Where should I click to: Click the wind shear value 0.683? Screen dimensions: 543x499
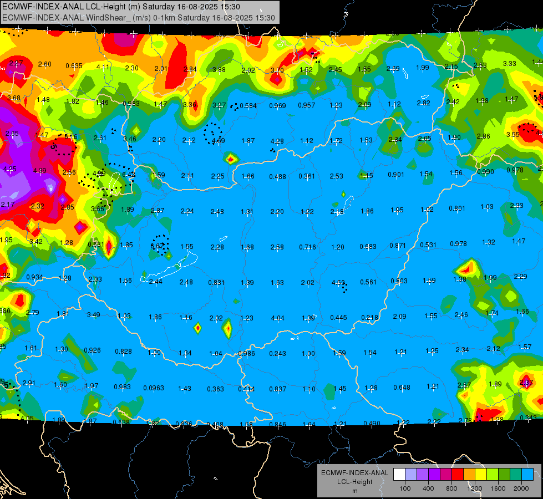coord(368,246)
